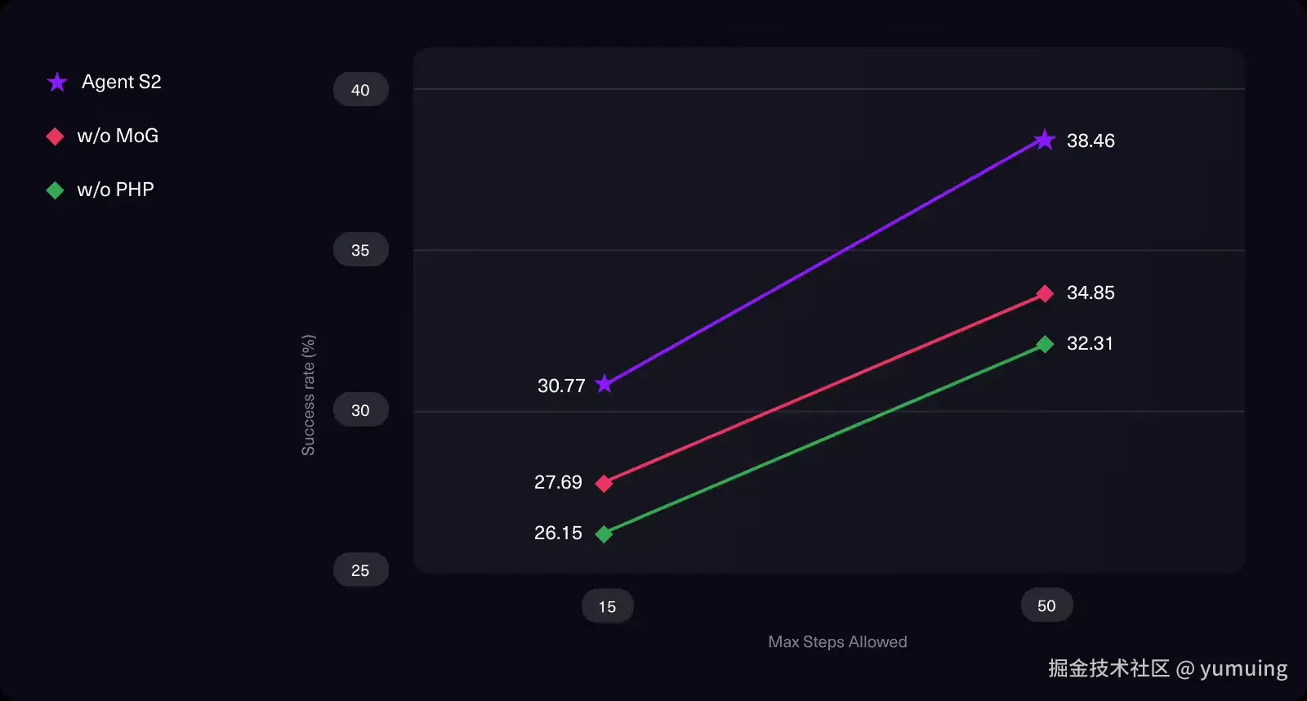Click the red diamond marker at 27.69
The width and height of the screenshot is (1307, 701).
coord(604,484)
